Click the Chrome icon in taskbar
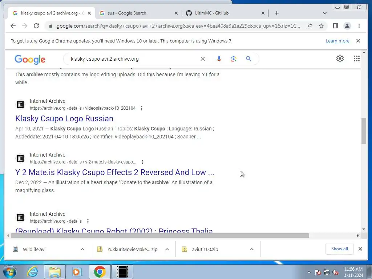Image resolution: width=372 pixels, height=279 pixels. (x=100, y=272)
